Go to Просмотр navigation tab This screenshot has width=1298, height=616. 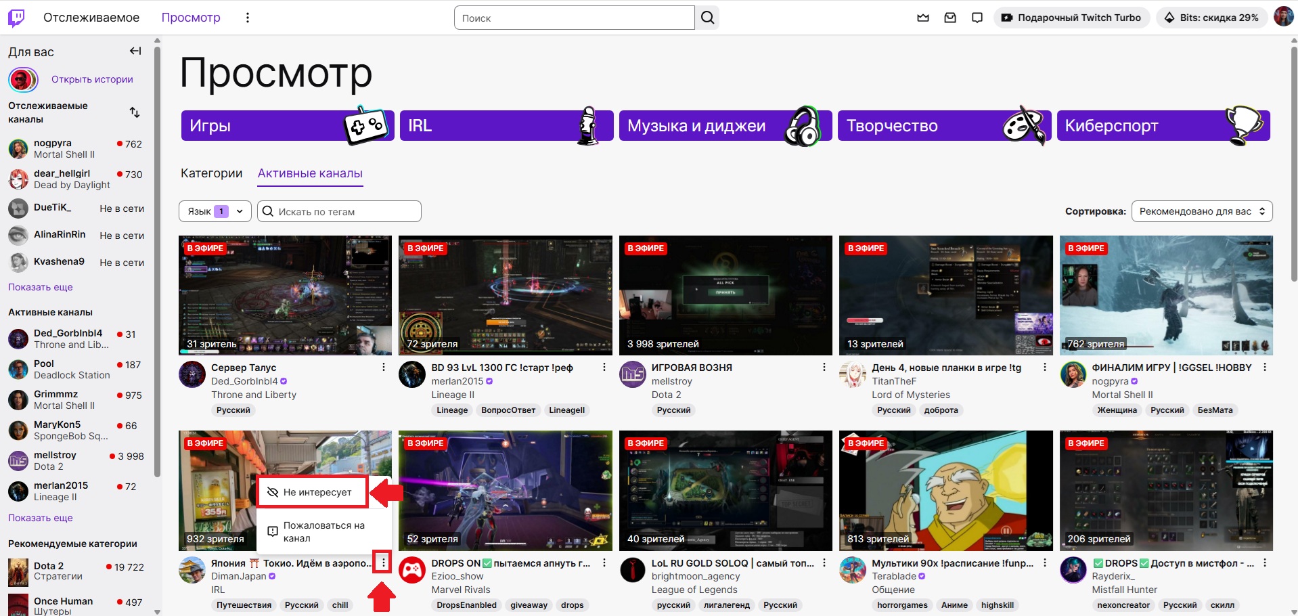click(x=191, y=18)
